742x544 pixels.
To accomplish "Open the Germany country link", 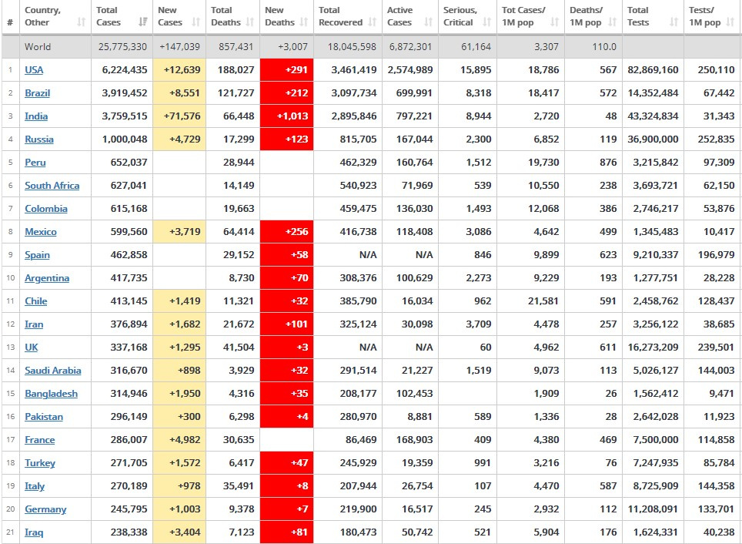I will (45, 509).
